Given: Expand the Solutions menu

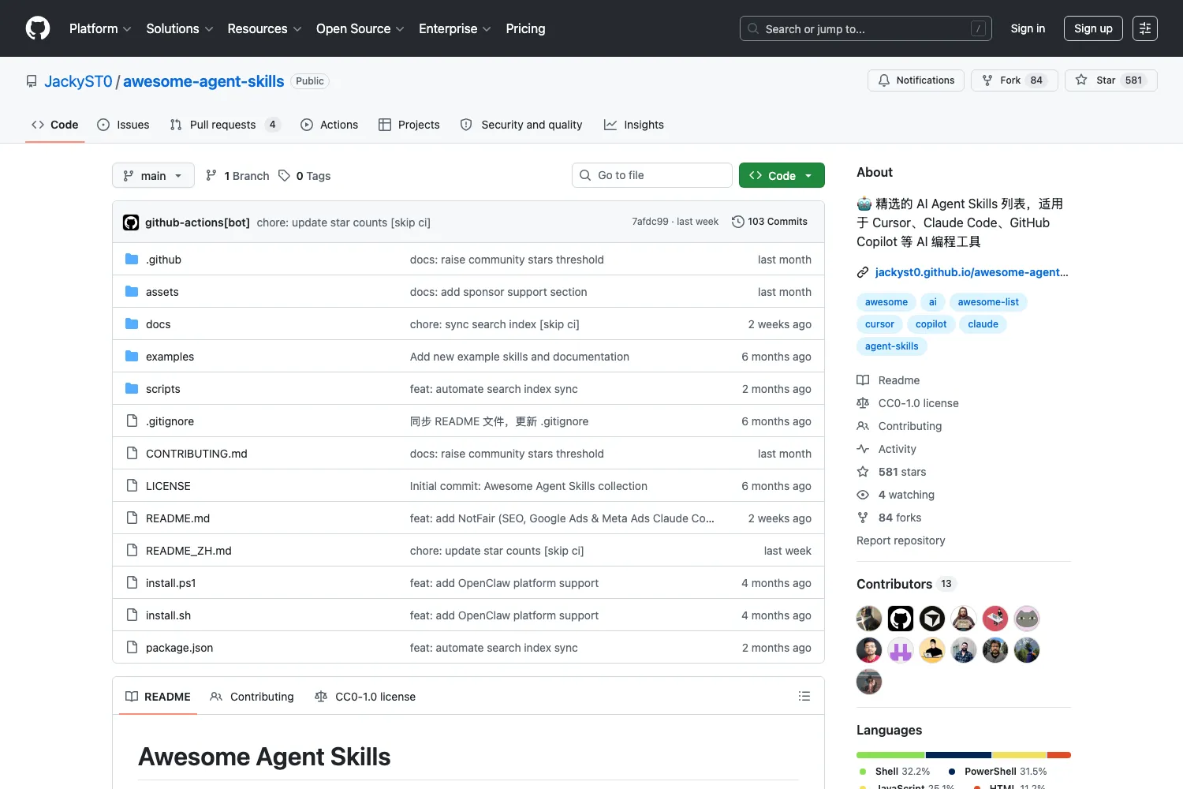Looking at the screenshot, I should tap(180, 28).
